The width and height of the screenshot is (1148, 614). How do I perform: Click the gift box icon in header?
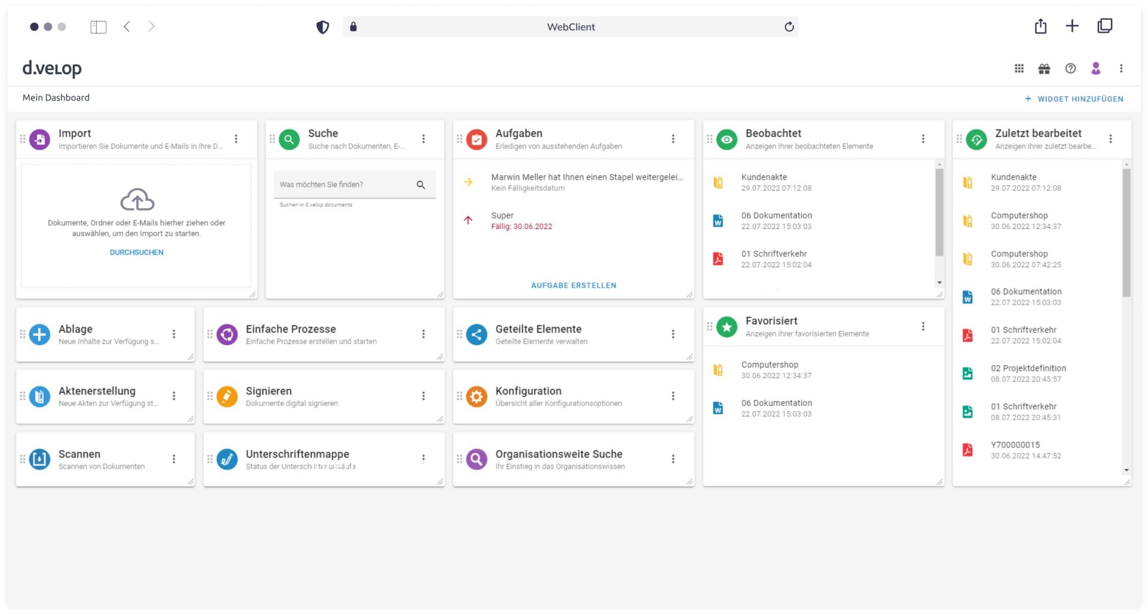tap(1044, 69)
